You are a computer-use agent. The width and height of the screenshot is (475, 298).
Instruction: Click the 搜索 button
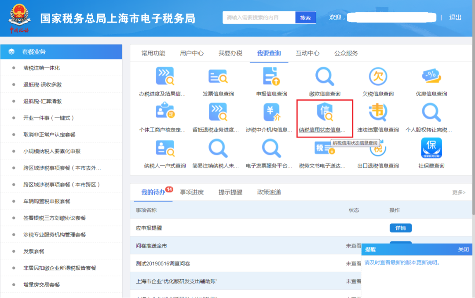click(305, 18)
